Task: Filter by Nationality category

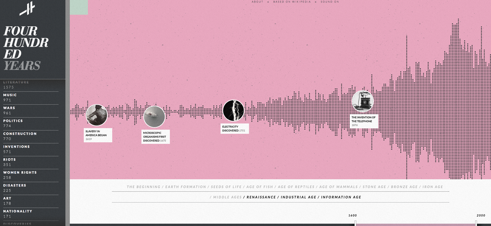Action: click(x=31, y=214)
